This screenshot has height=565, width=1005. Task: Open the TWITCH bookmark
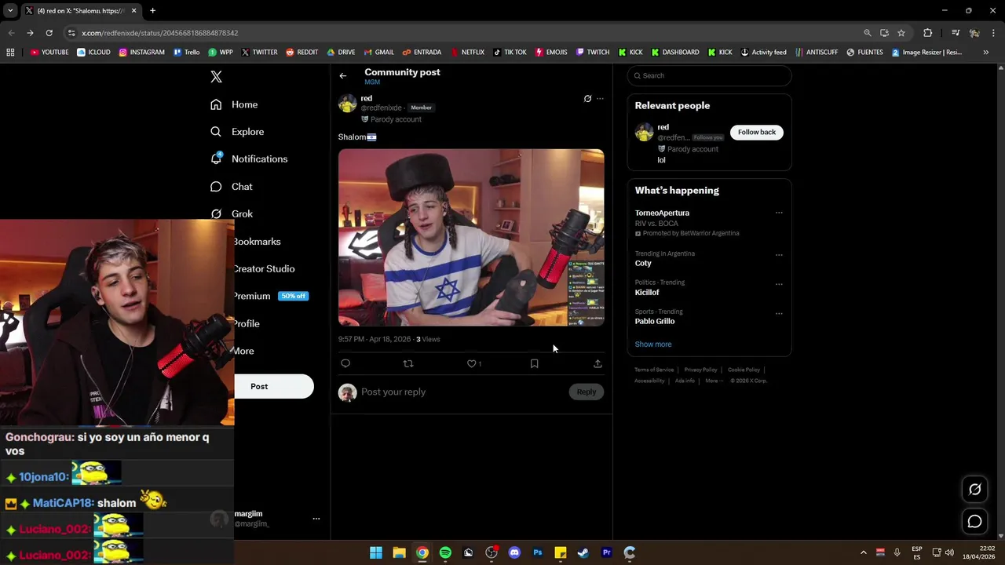pos(593,53)
